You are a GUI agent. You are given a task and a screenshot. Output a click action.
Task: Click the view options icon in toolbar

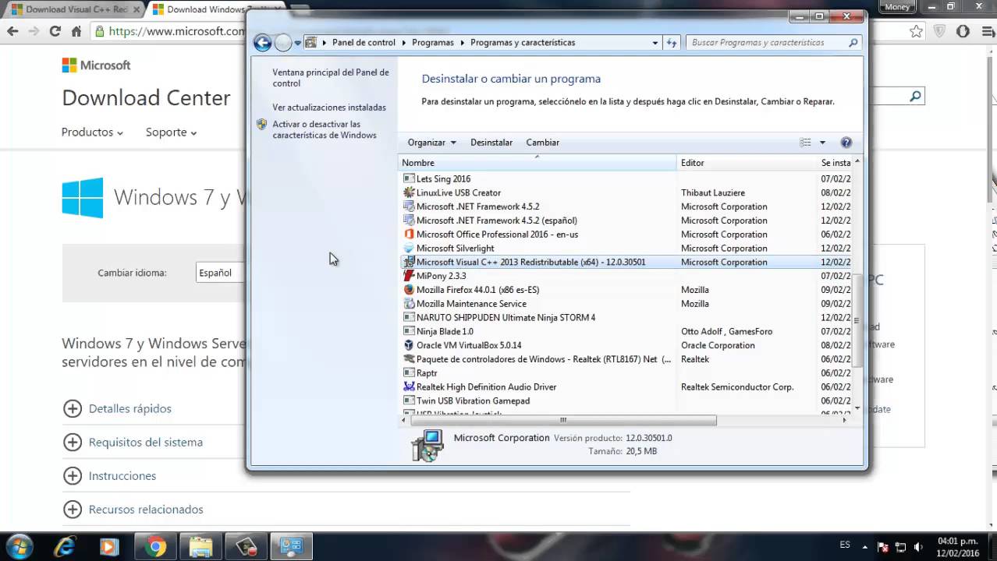point(806,143)
